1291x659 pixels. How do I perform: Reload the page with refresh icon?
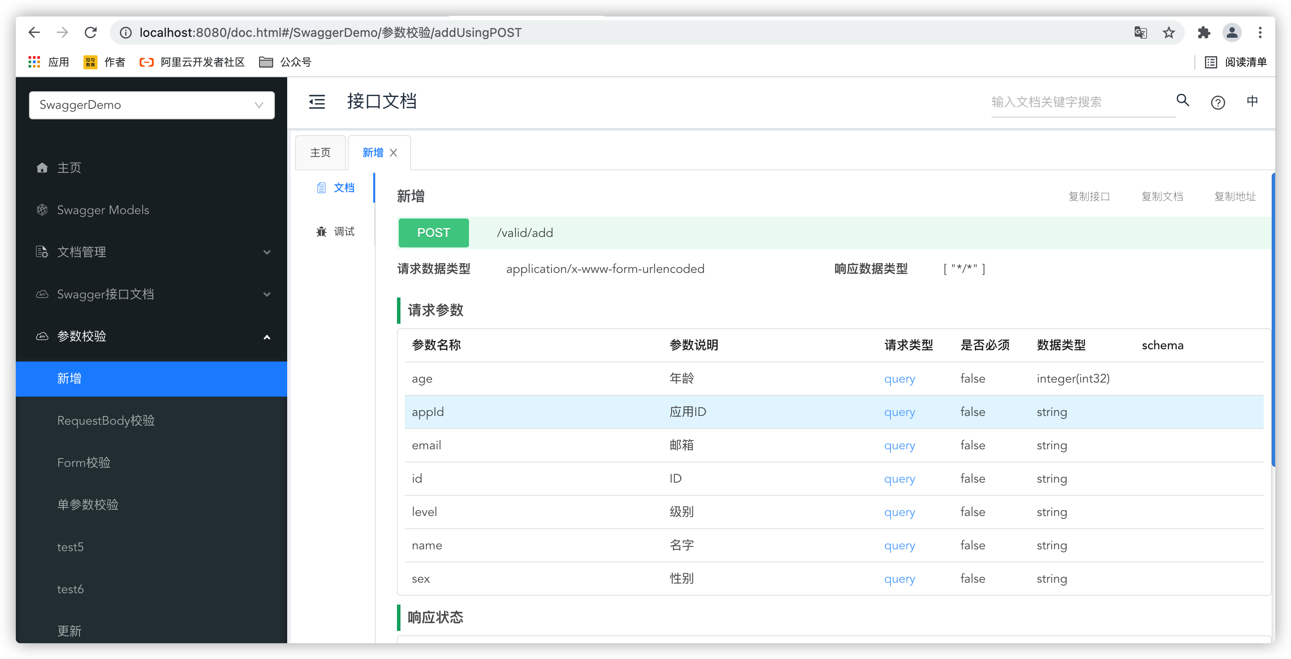[x=91, y=32]
